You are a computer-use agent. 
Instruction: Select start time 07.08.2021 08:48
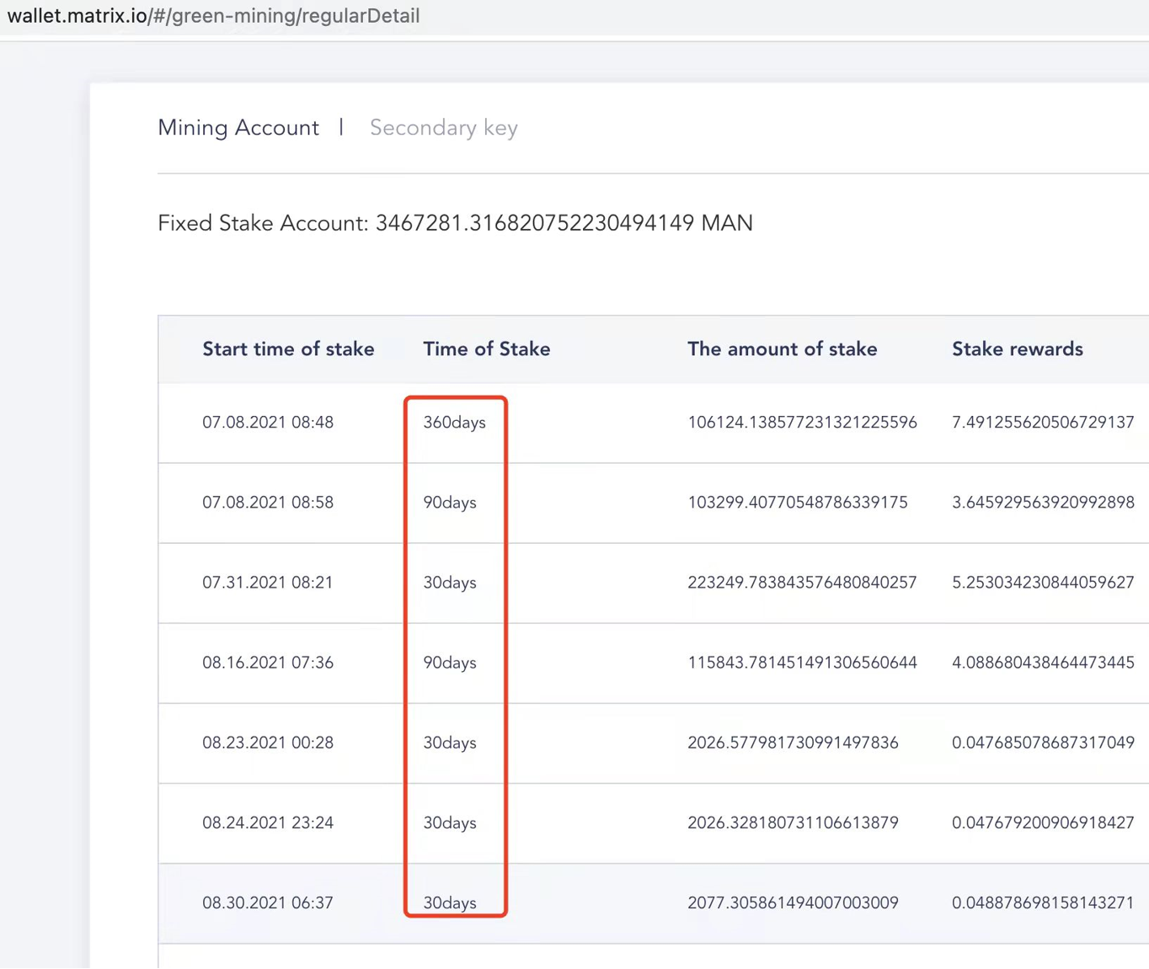(x=268, y=423)
